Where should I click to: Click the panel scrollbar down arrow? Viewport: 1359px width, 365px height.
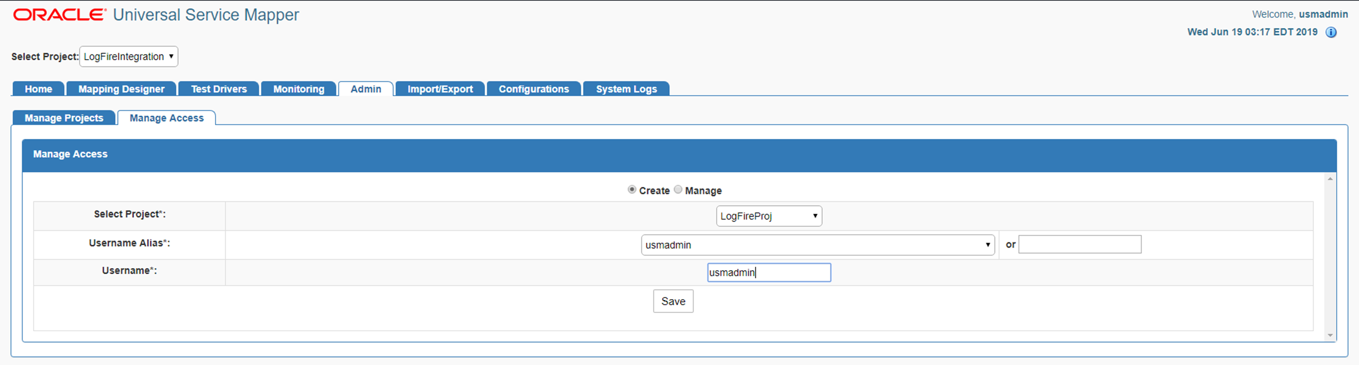[x=1330, y=335]
